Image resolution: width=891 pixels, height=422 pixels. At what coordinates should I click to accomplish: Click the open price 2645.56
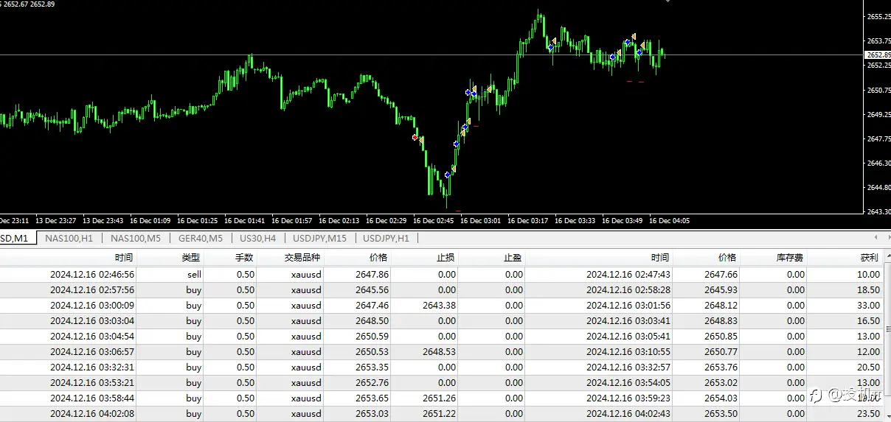coord(372,289)
